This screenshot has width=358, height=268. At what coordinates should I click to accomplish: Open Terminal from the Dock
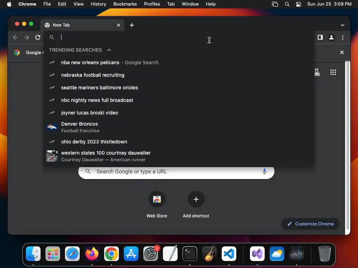(190, 253)
